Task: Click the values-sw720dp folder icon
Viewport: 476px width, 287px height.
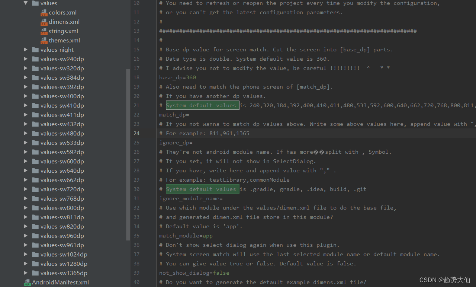Action: [x=35, y=189]
